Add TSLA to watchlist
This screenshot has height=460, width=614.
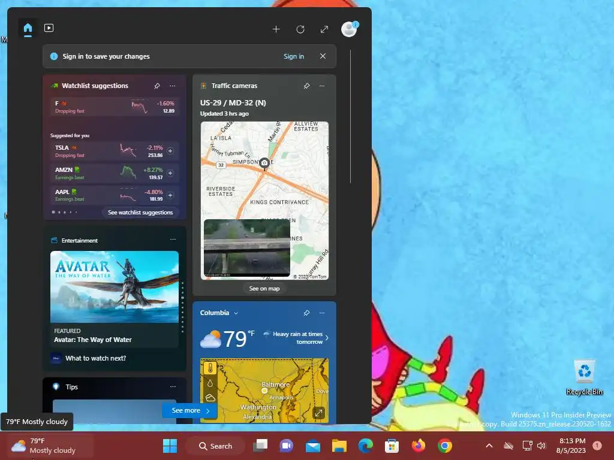[x=170, y=151]
